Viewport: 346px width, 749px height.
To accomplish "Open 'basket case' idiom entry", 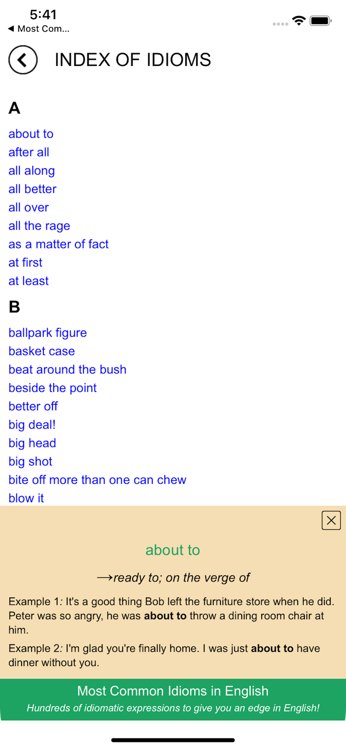I will 42,351.
